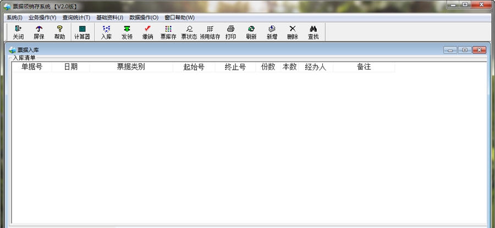Close the main 票据领销存系统 window
The height and width of the screenshot is (228, 495).
(x=482, y=5)
